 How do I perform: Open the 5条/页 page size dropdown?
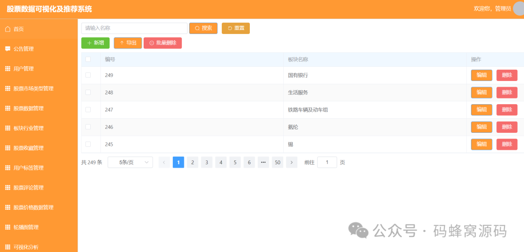pyautogui.click(x=131, y=162)
